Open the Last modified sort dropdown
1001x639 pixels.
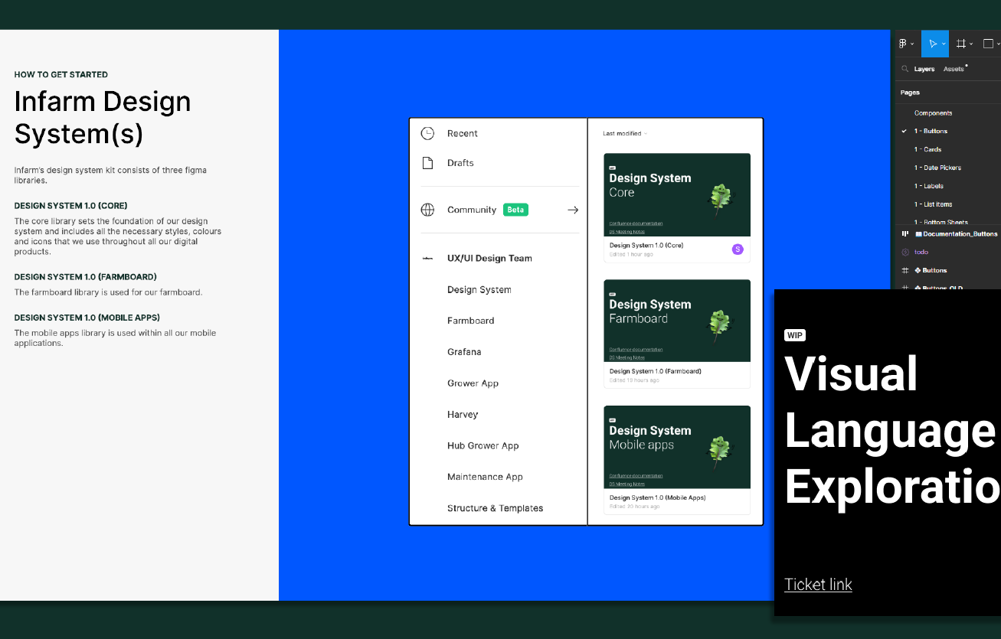(625, 133)
